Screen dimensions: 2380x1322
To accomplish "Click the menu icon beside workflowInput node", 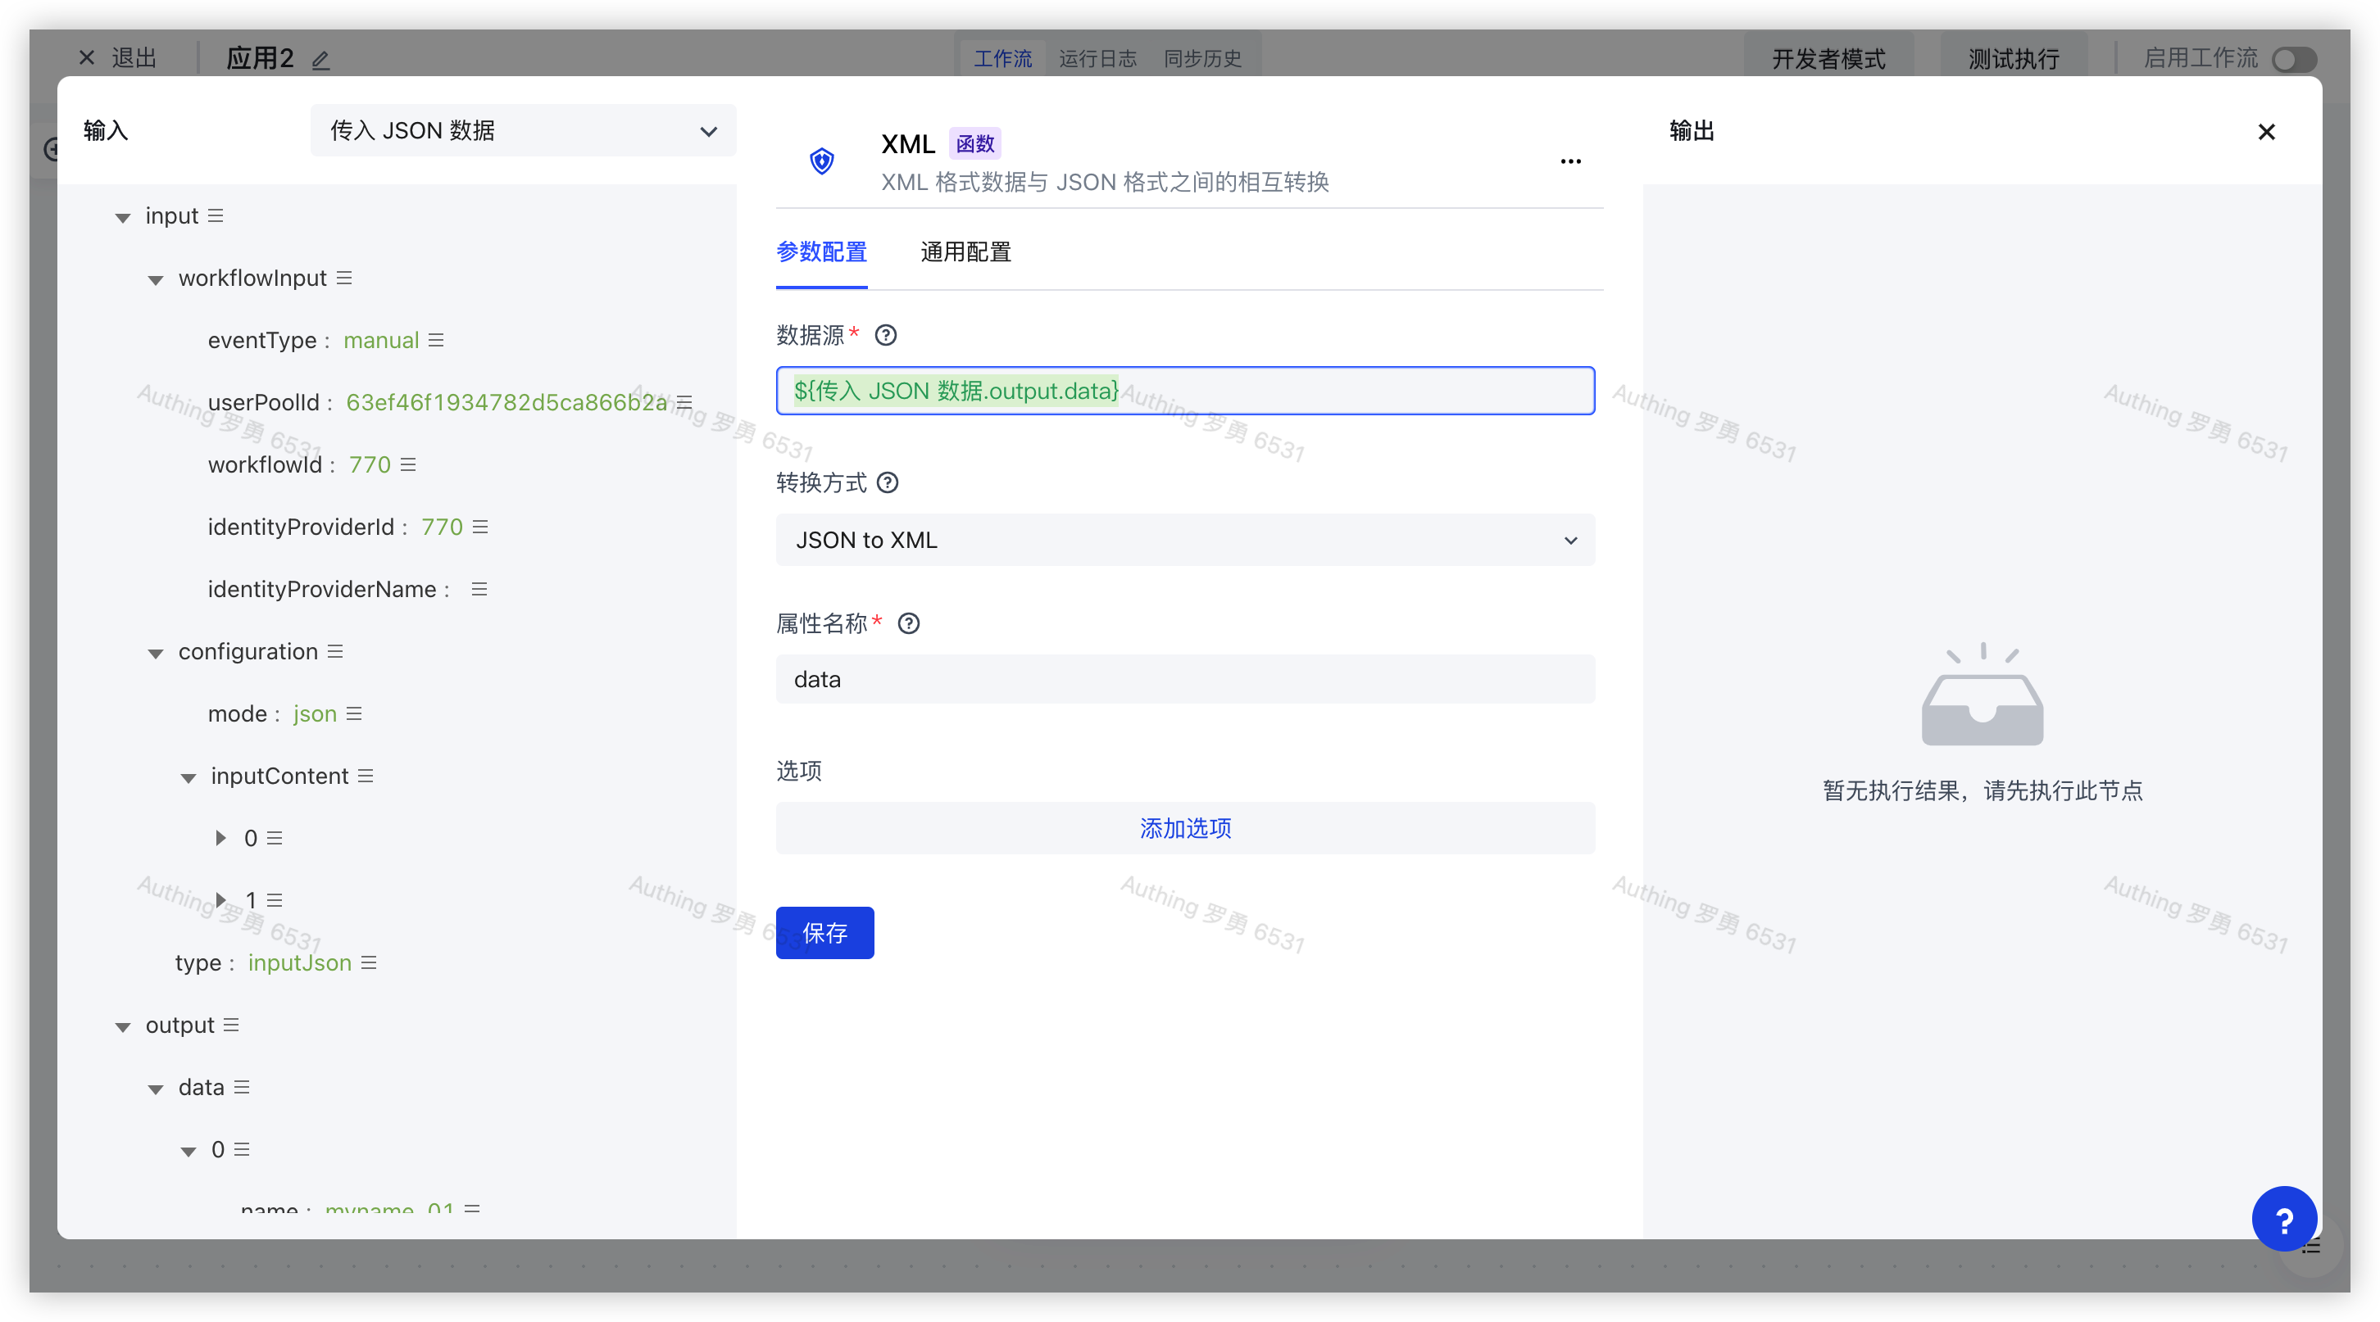I will (x=343, y=278).
